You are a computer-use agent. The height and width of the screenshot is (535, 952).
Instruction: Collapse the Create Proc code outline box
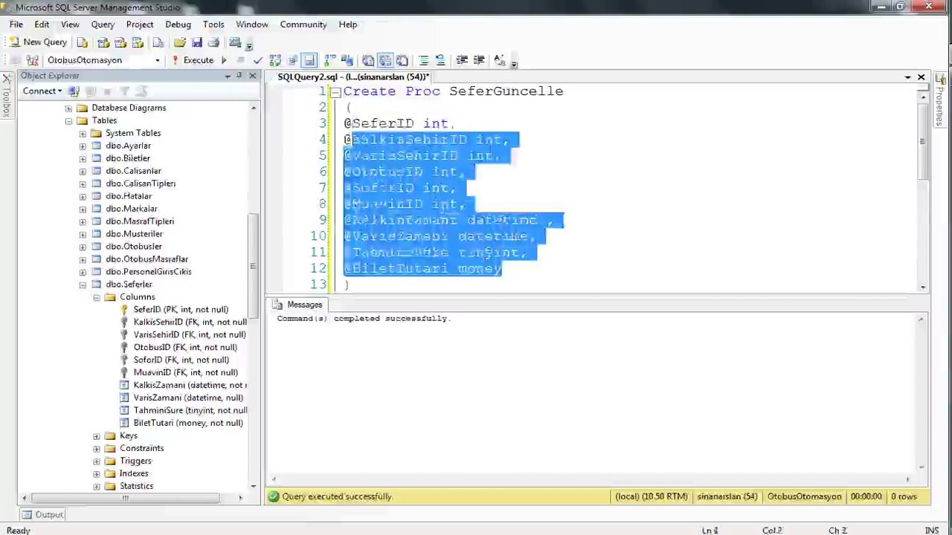[x=335, y=92]
